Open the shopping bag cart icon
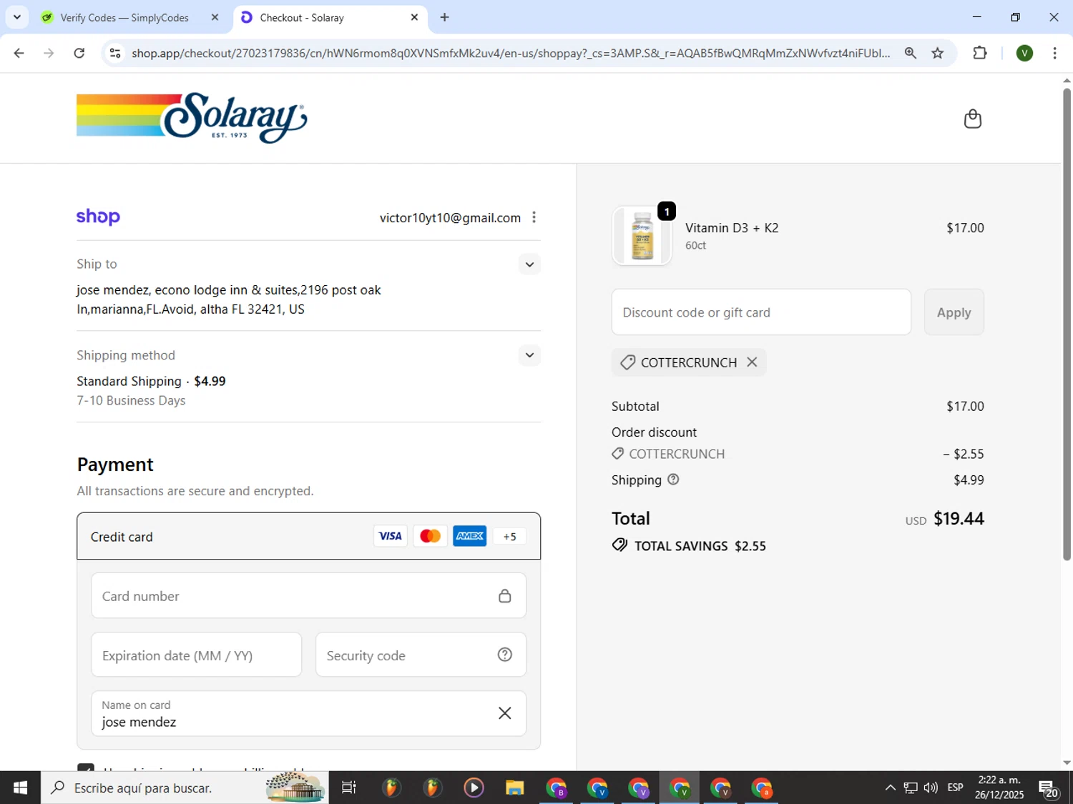The width and height of the screenshot is (1073, 804). (x=972, y=119)
